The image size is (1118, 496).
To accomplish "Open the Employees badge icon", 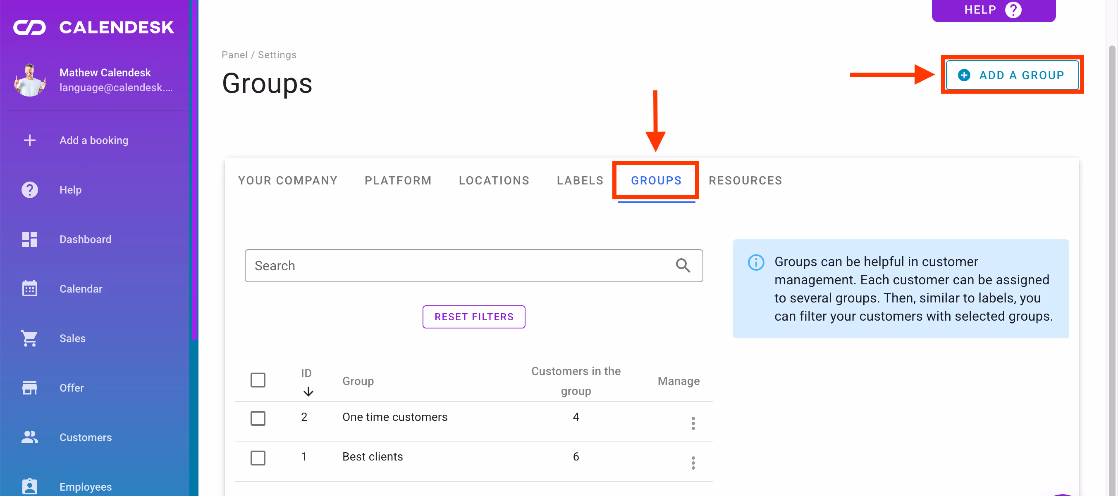I will tap(29, 487).
